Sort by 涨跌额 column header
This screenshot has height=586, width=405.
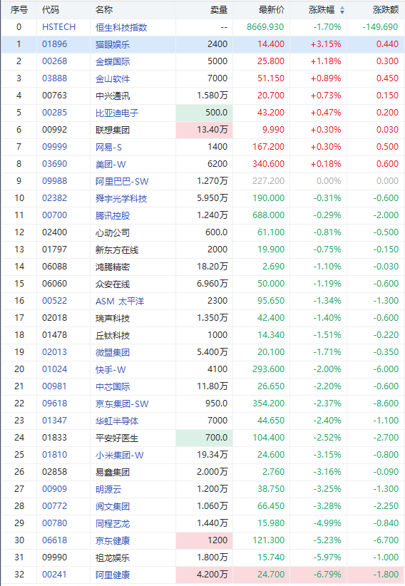pyautogui.click(x=386, y=10)
